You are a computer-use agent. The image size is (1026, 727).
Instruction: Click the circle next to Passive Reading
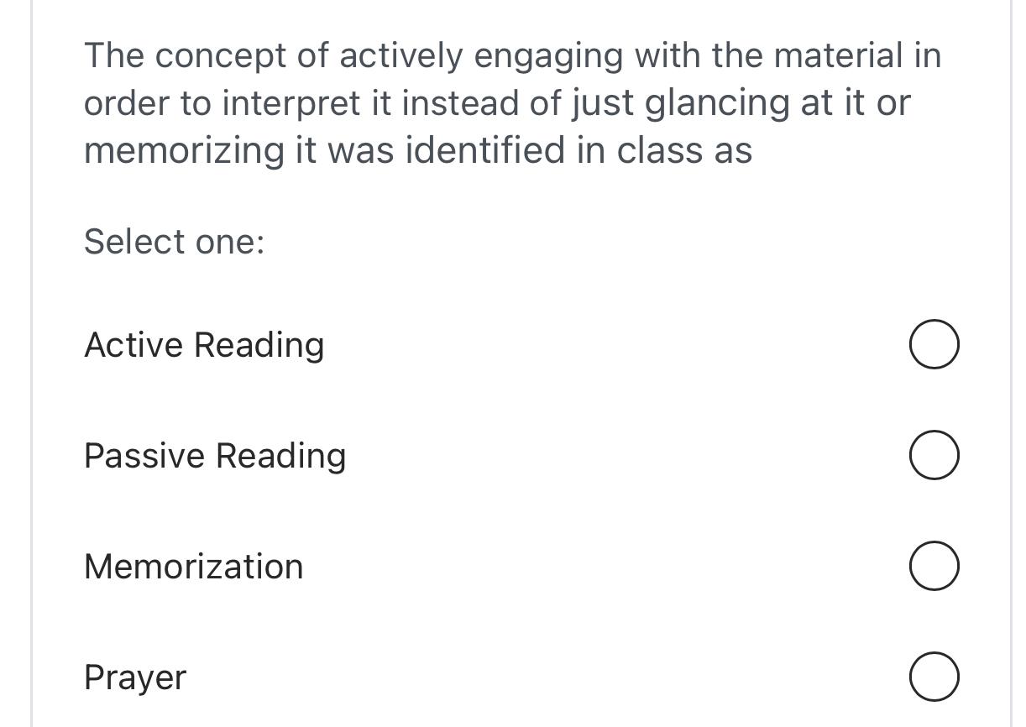934,455
